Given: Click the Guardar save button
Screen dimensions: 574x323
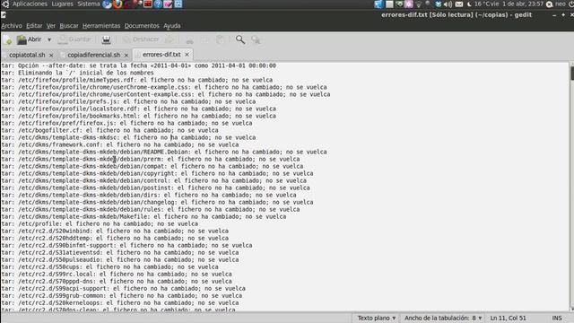Looking at the screenshot, I should pos(74,39).
